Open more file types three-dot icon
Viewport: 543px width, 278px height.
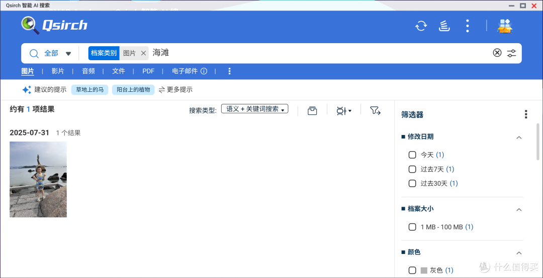229,71
